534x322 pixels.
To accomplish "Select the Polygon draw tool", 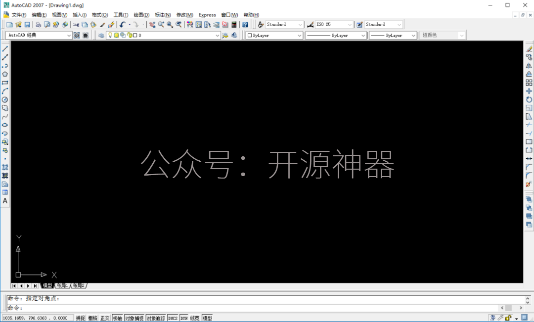I will click(5, 74).
